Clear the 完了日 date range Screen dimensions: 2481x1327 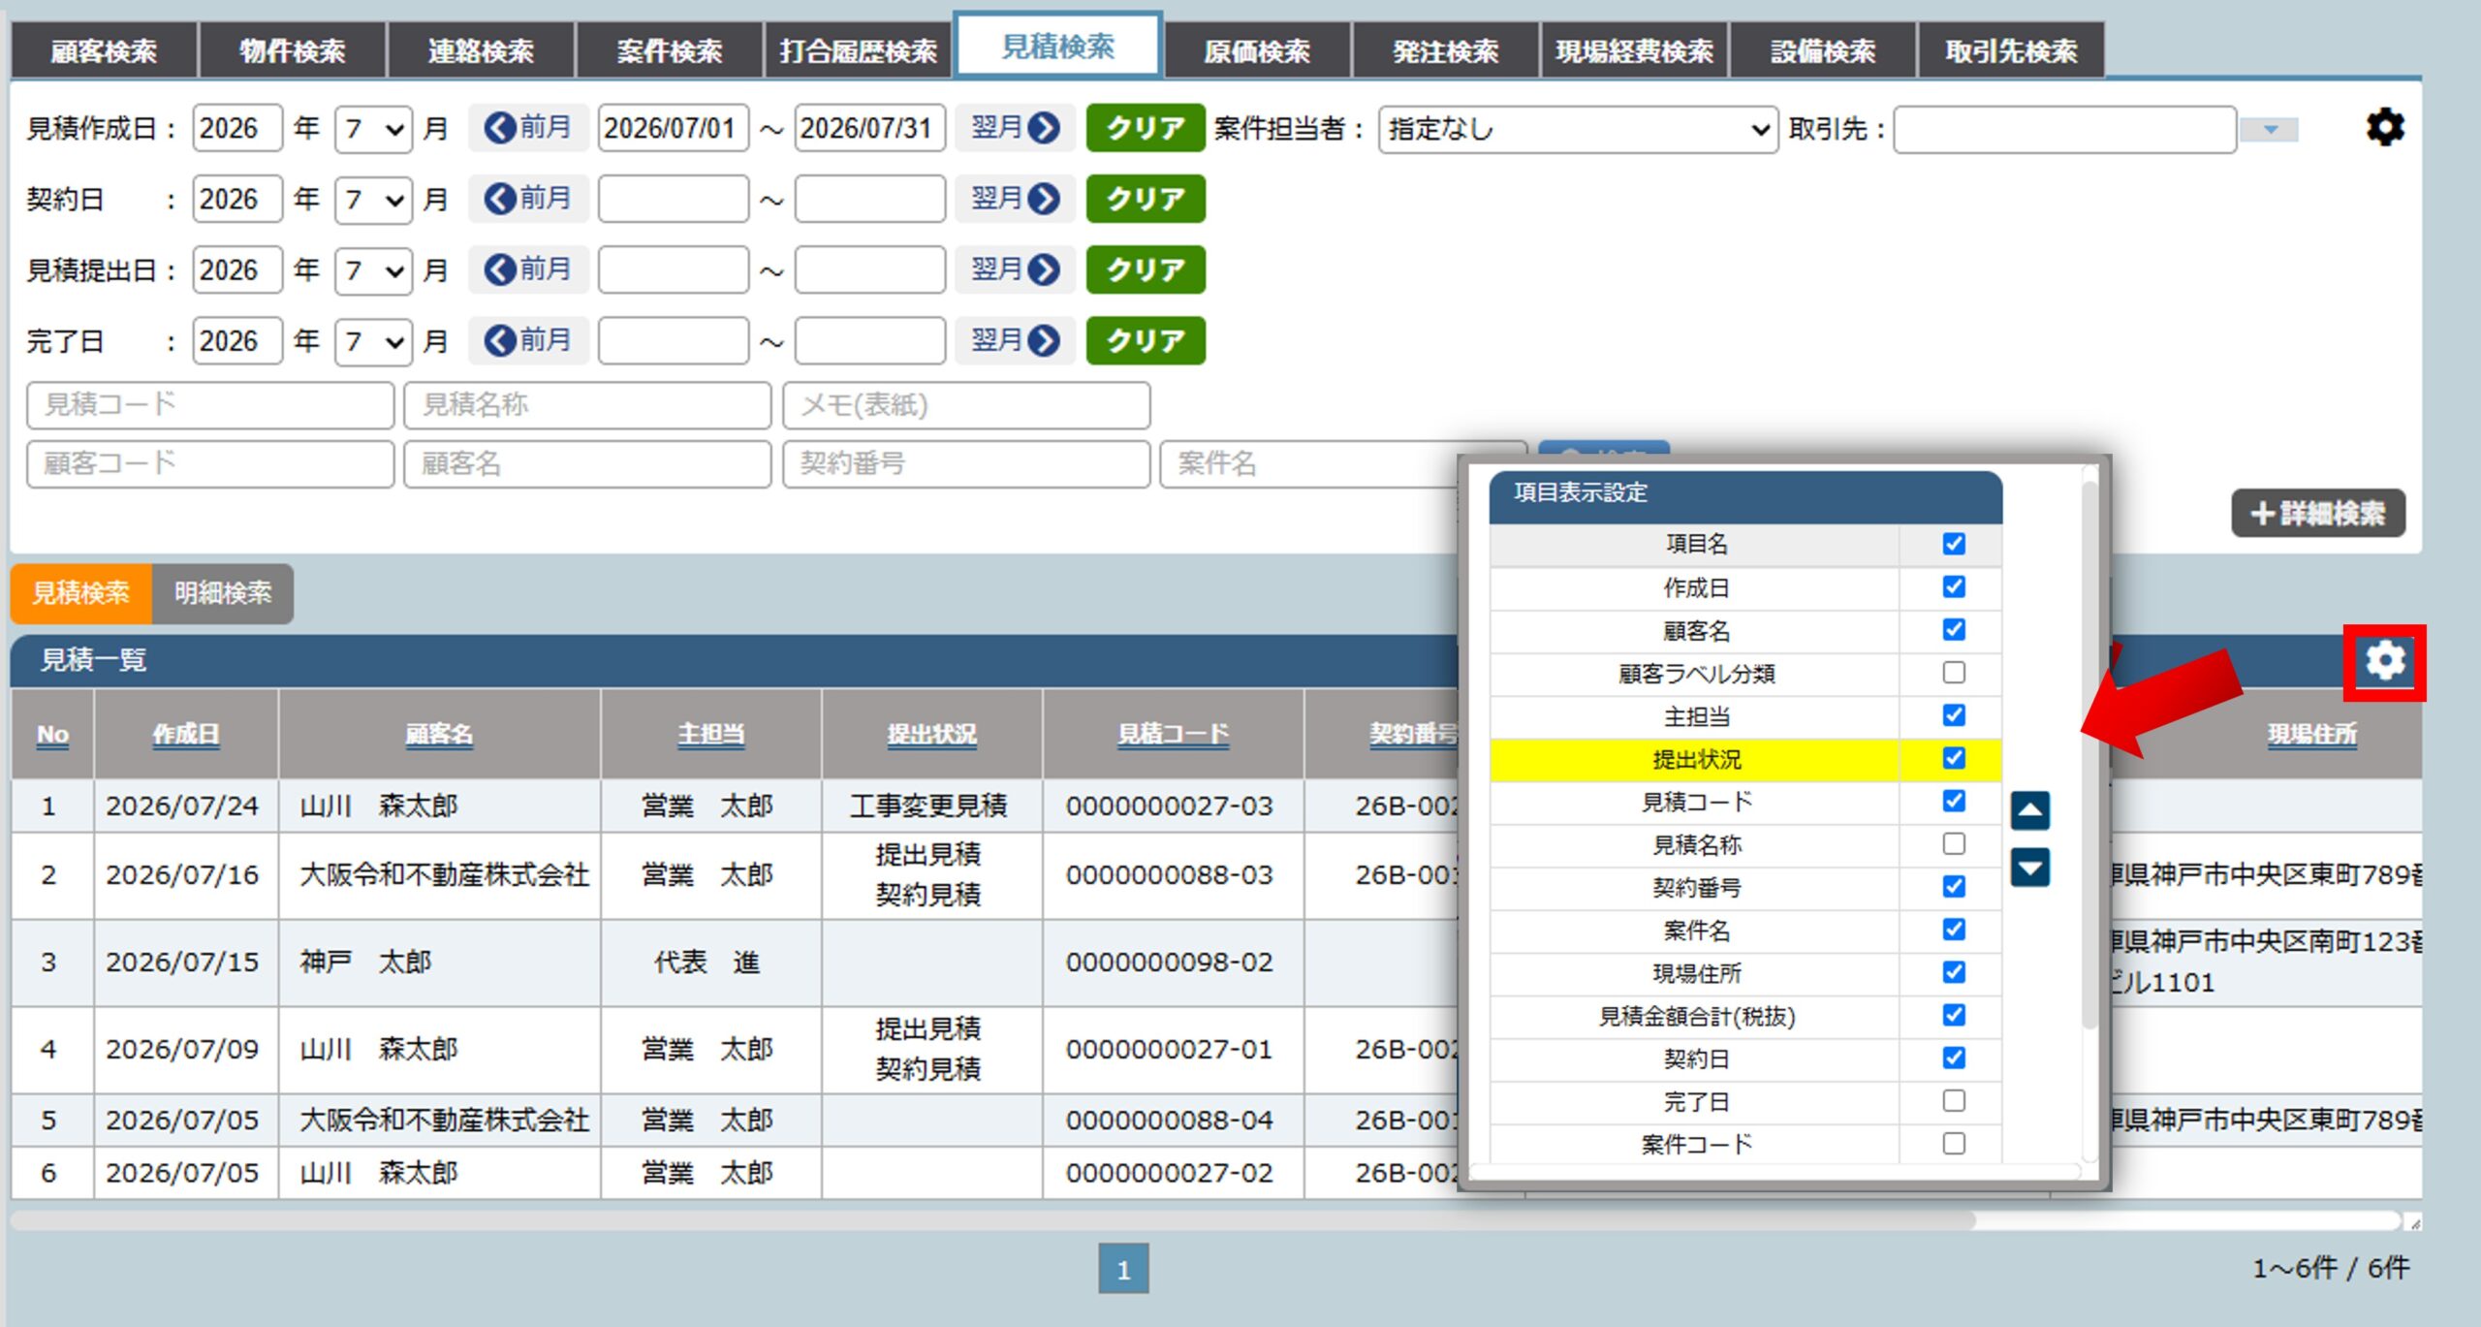click(x=1146, y=340)
